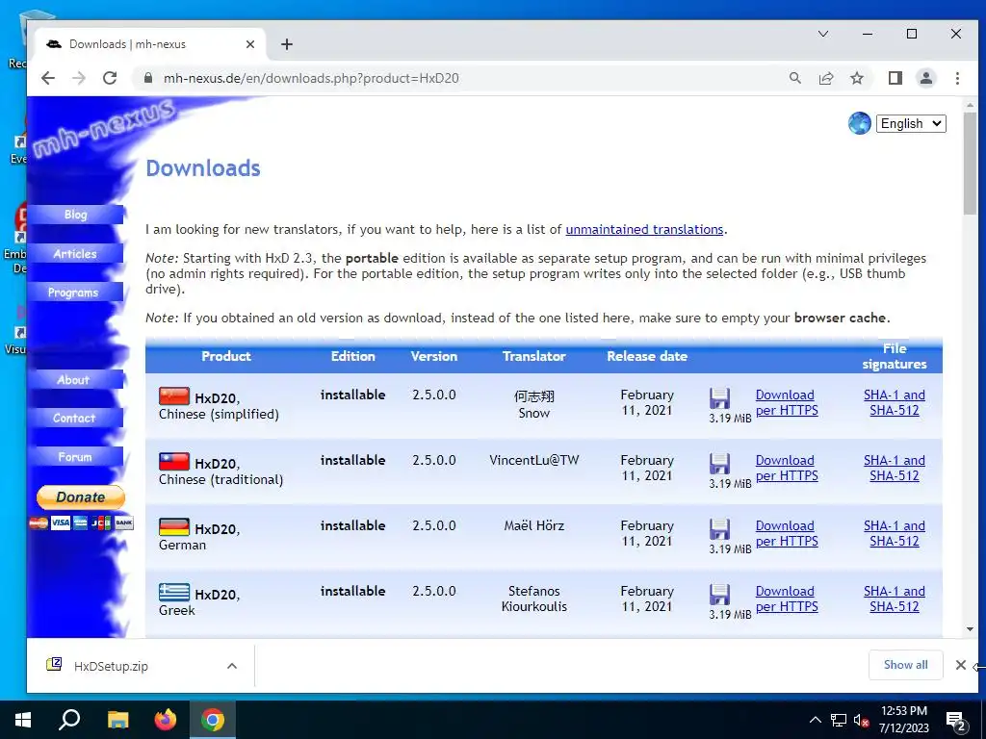The height and width of the screenshot is (739, 986).
Task: Click the floppy disk icon for Chinese traditional
Action: tap(719, 464)
